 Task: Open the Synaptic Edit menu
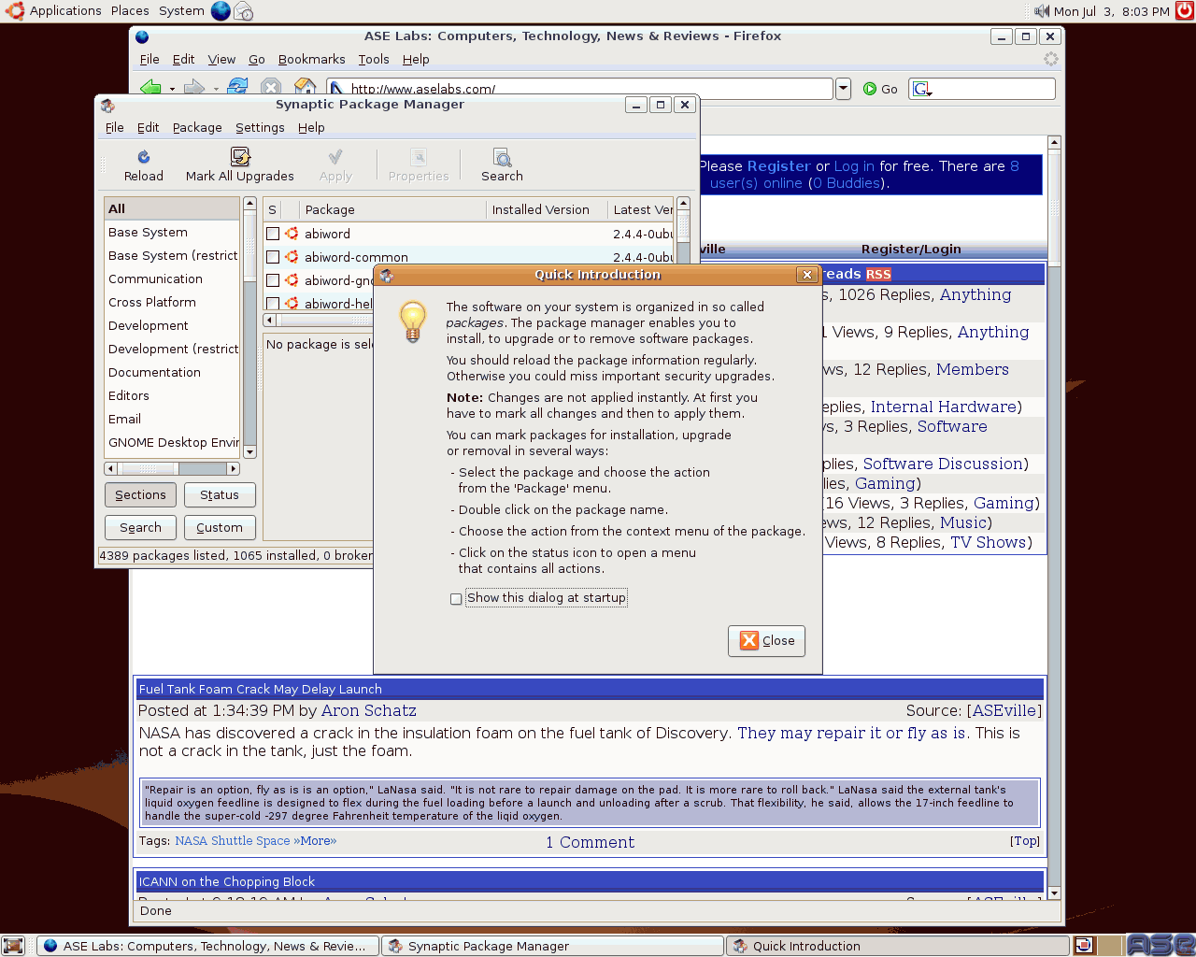[x=148, y=128]
